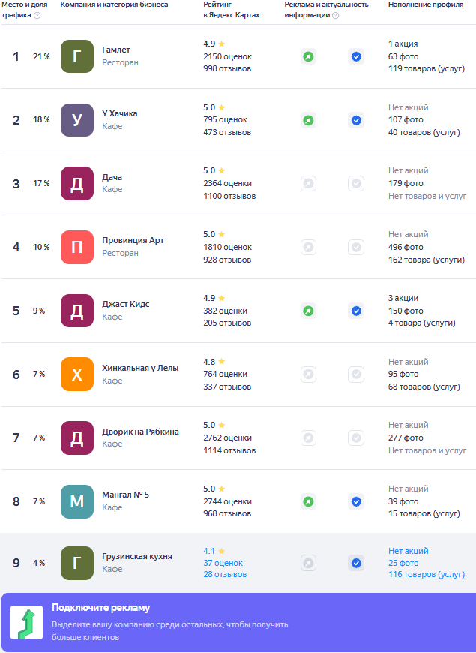Click grey verified badge in Хинкальная у Лелы row
Screen dimensions: 476x653
click(356, 374)
